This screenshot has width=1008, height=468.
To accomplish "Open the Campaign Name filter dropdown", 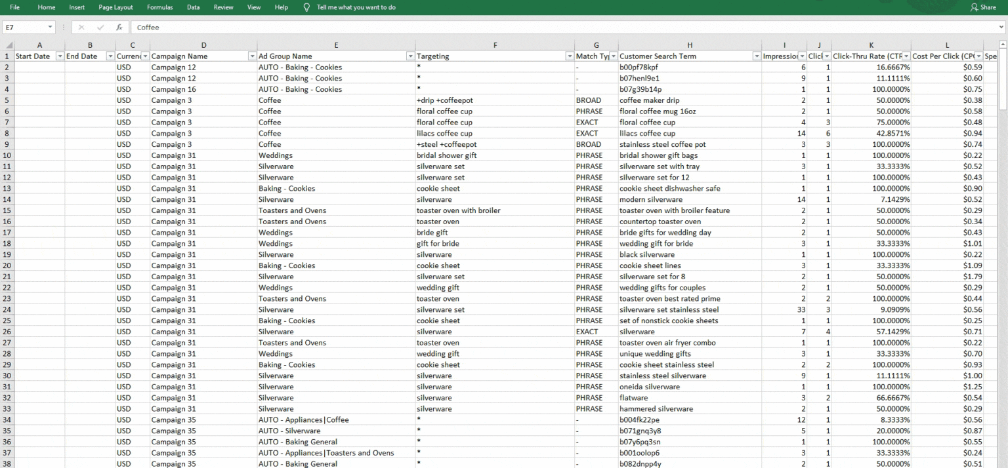I will pyautogui.click(x=252, y=56).
